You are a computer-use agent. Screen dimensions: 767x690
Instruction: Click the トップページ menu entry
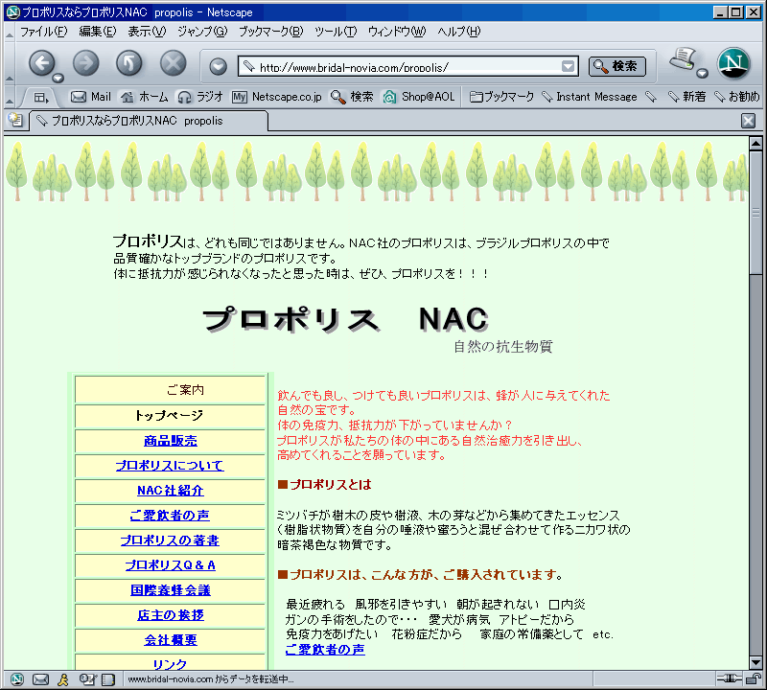coord(170,416)
